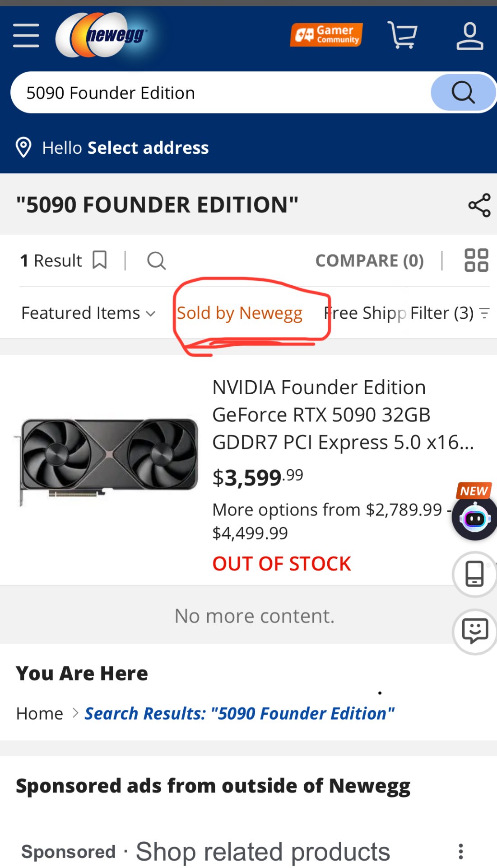Open the shopping cart
Viewport: 497px width, 868px height.
tap(402, 35)
